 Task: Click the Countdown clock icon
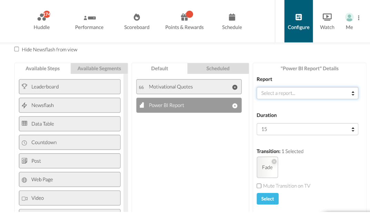point(24,143)
